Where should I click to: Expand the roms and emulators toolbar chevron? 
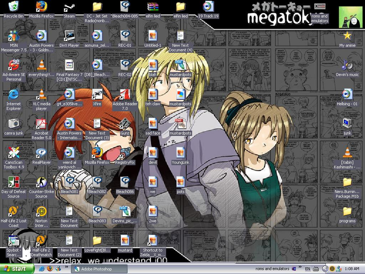[300, 267]
